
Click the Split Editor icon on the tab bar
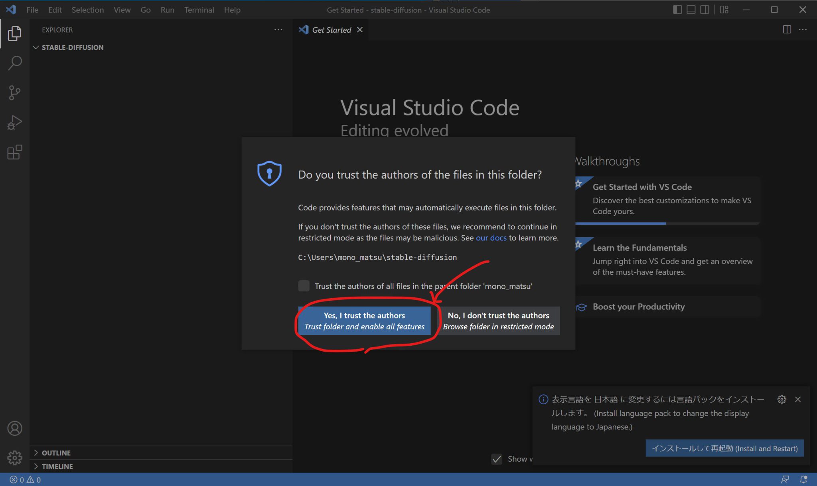tap(786, 30)
